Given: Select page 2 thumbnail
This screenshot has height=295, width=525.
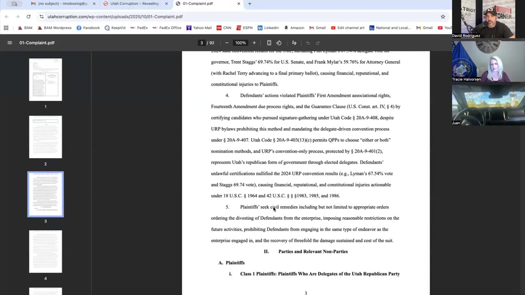Looking at the screenshot, I should [x=46, y=137].
